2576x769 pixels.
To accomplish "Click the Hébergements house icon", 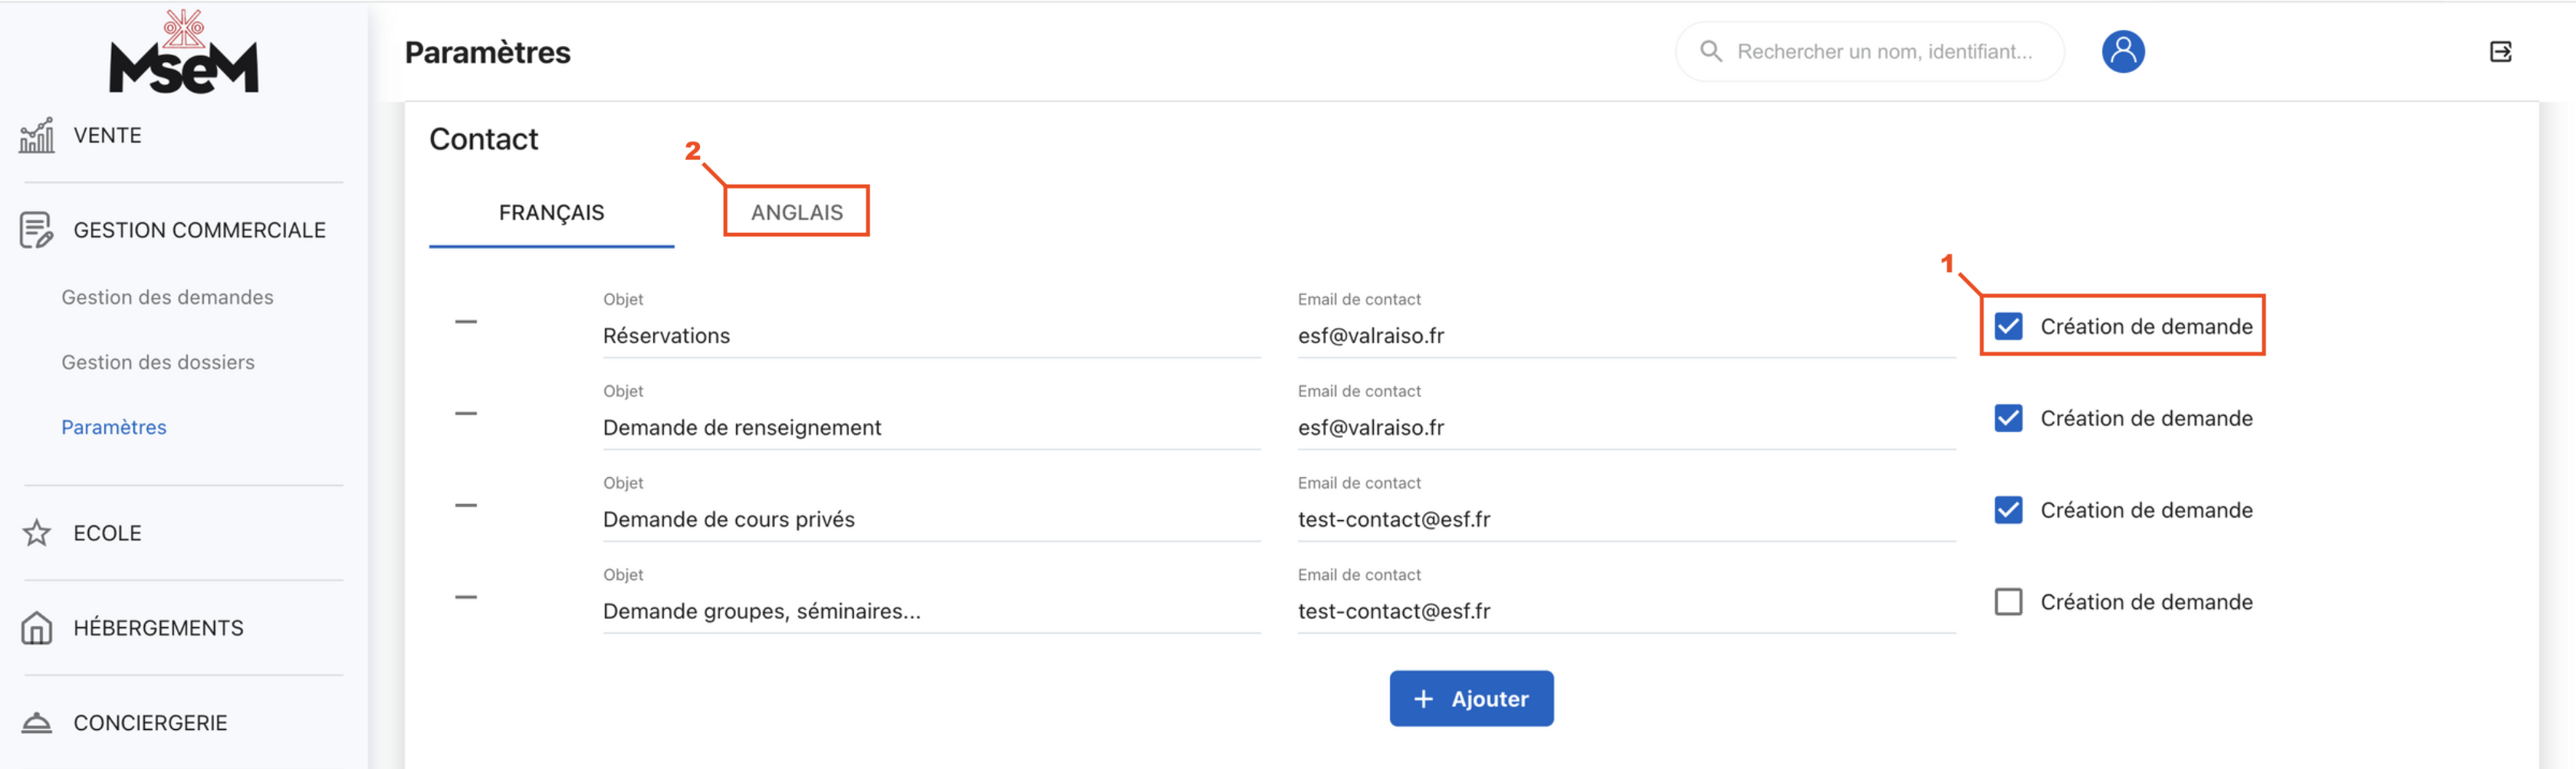I will [37, 628].
